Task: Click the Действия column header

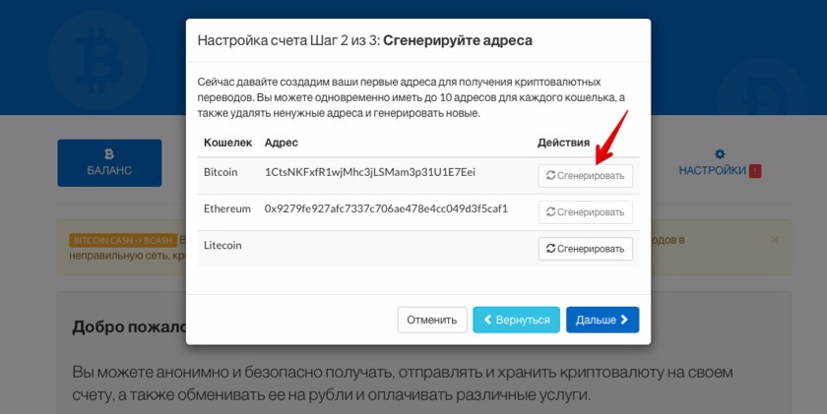Action: [563, 143]
